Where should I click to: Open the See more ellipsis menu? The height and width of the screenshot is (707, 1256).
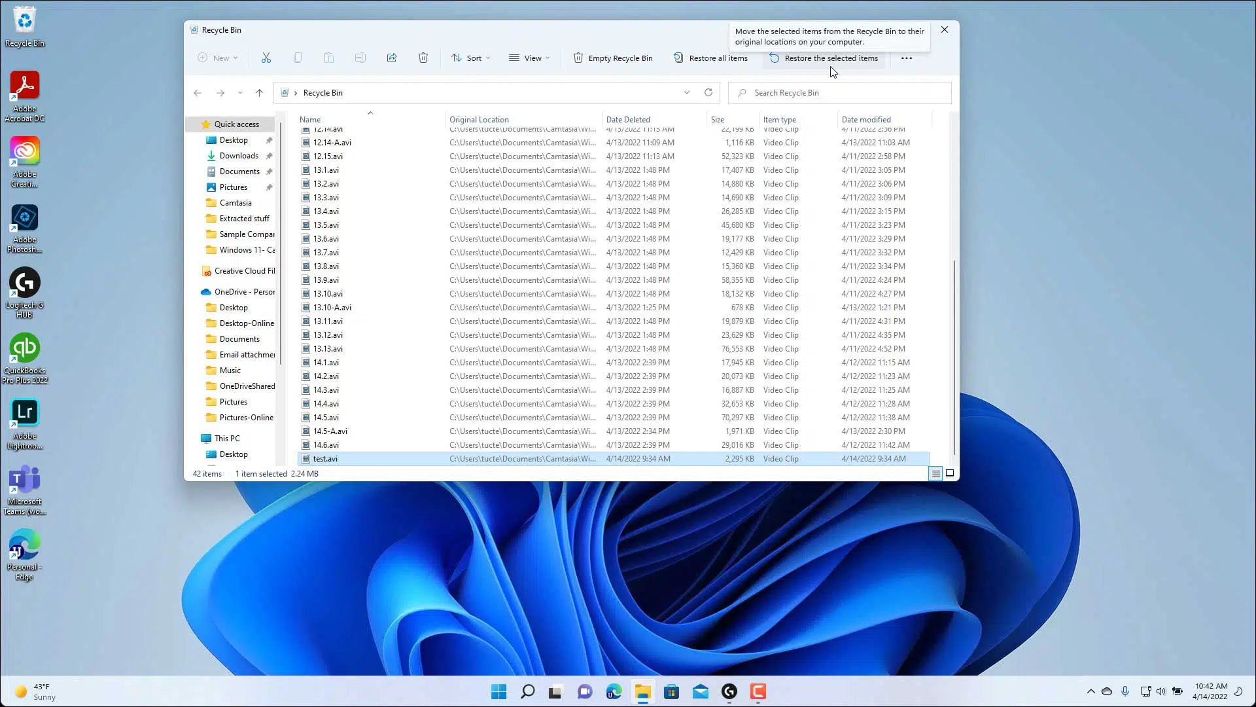click(x=906, y=58)
